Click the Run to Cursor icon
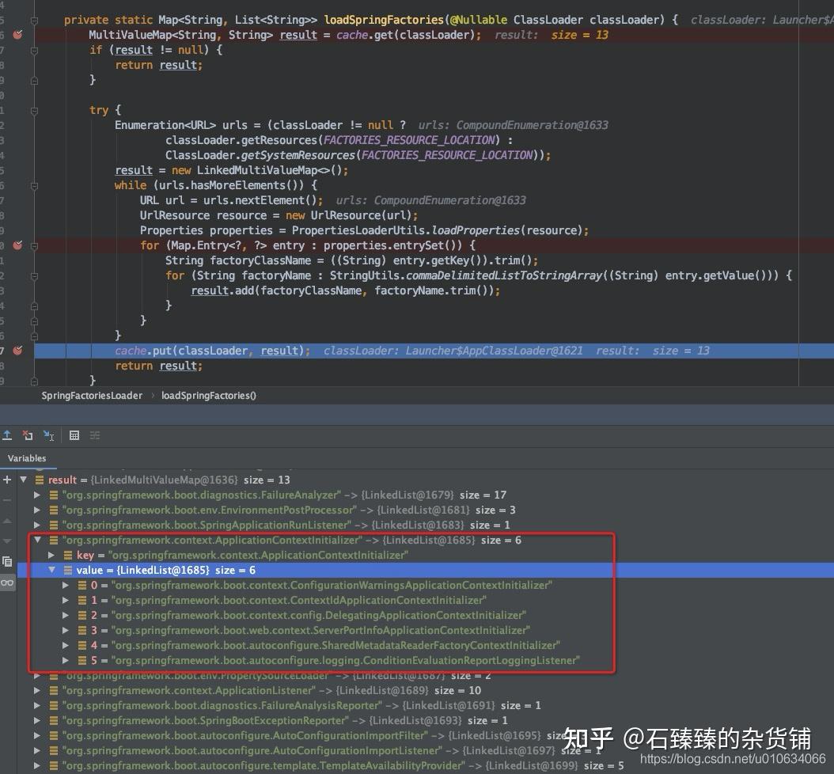This screenshot has width=834, height=774. [x=48, y=435]
